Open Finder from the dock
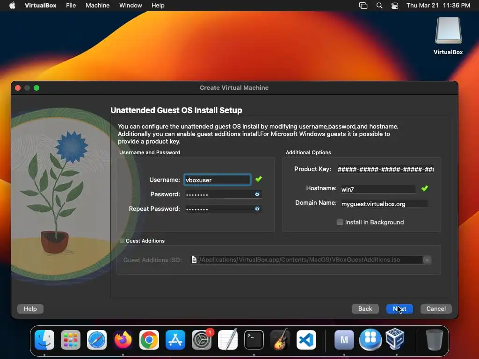 click(44, 340)
